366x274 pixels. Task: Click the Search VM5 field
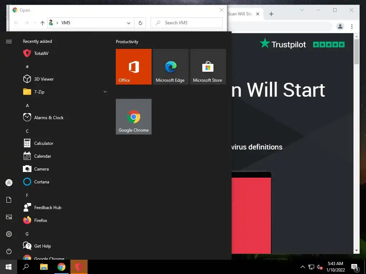[187, 23]
